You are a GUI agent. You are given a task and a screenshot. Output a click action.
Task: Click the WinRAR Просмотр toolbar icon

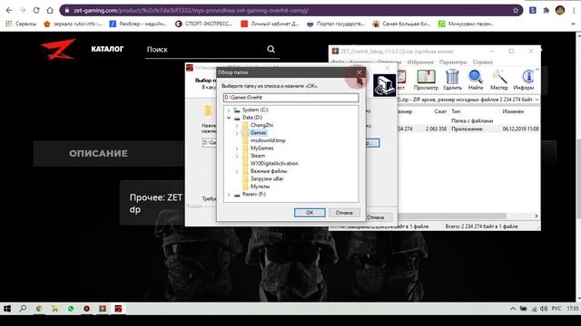click(426, 80)
